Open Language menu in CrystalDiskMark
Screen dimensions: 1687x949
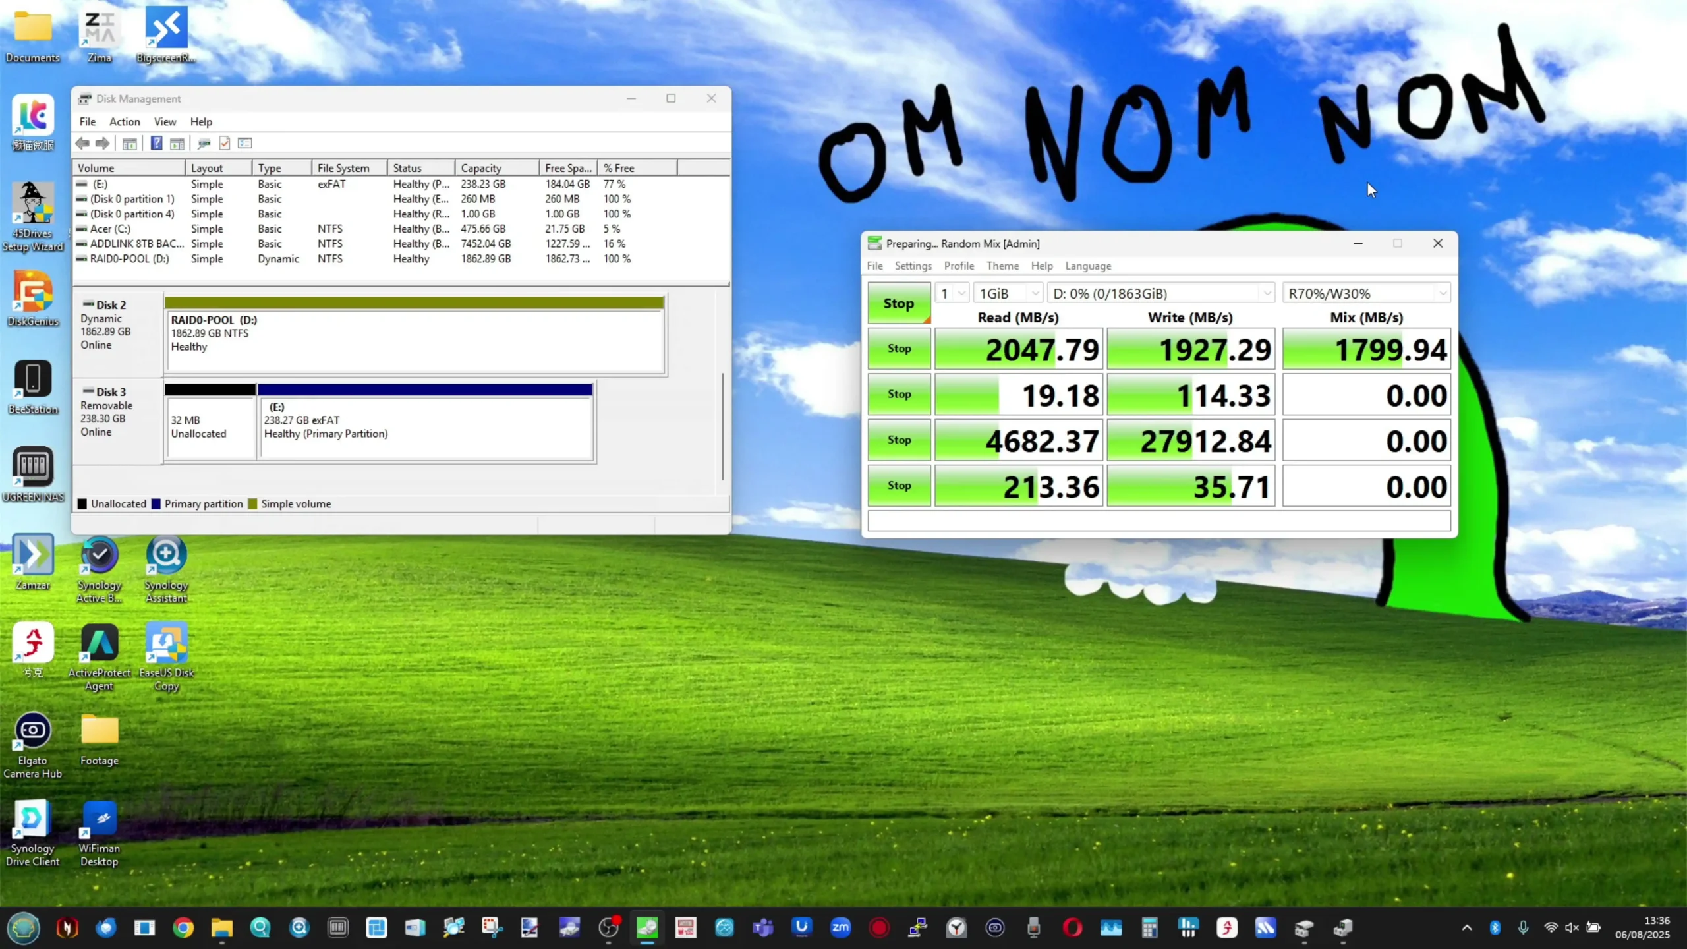coord(1088,266)
